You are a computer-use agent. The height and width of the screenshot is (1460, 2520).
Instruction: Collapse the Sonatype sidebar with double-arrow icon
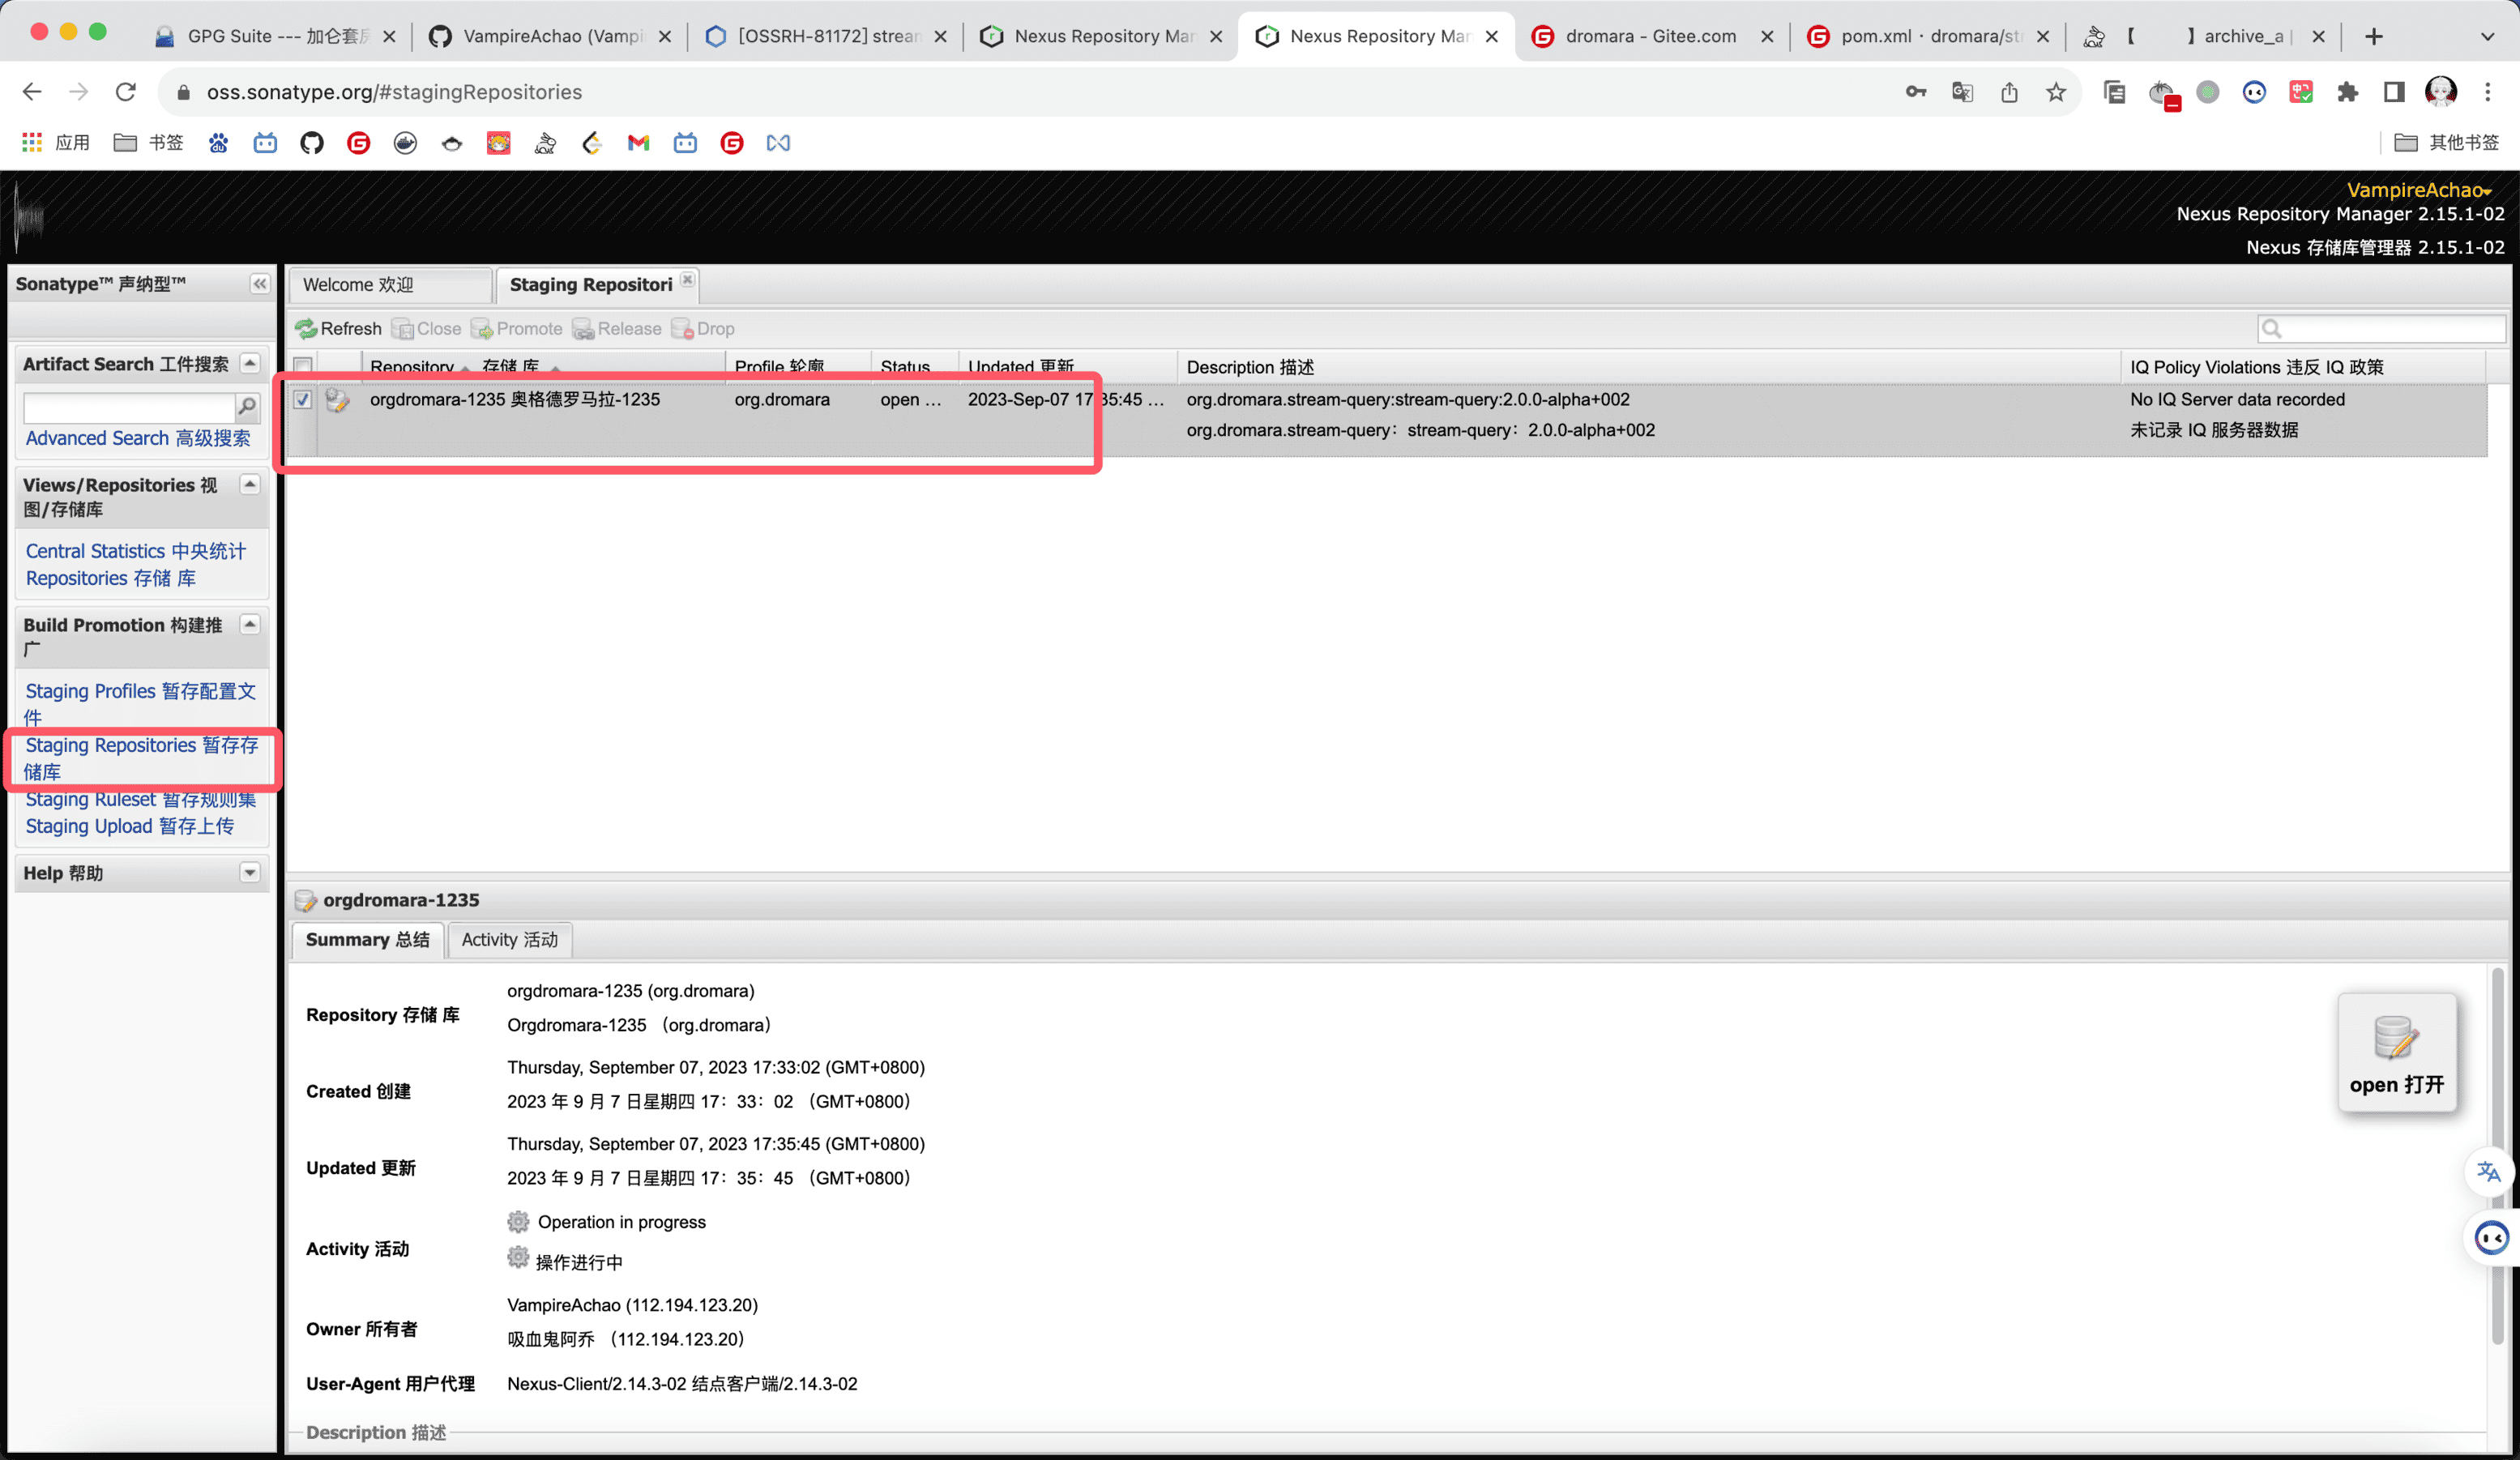pyautogui.click(x=259, y=284)
